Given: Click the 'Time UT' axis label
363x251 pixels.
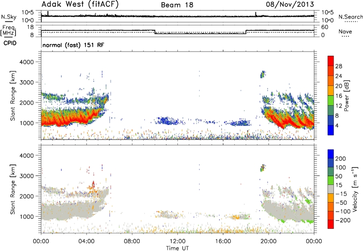Looking at the screenshot, I should [x=177, y=248].
